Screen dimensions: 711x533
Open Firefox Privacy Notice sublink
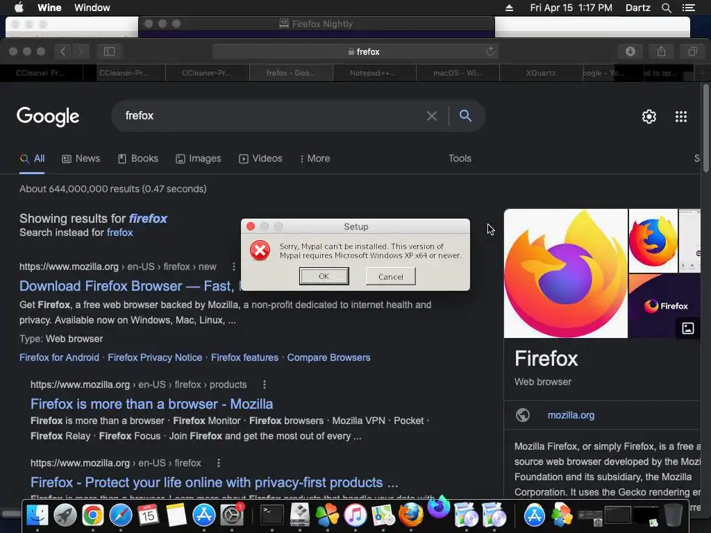tap(155, 357)
